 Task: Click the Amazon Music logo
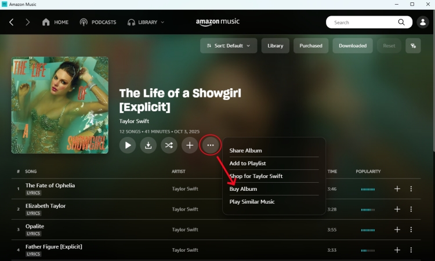(x=217, y=22)
